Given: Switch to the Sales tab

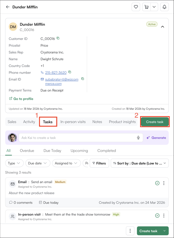Looking at the screenshot, I should point(12,122).
